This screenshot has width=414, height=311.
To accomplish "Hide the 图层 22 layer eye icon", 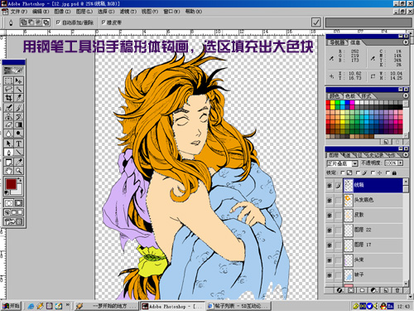I will (x=330, y=230).
